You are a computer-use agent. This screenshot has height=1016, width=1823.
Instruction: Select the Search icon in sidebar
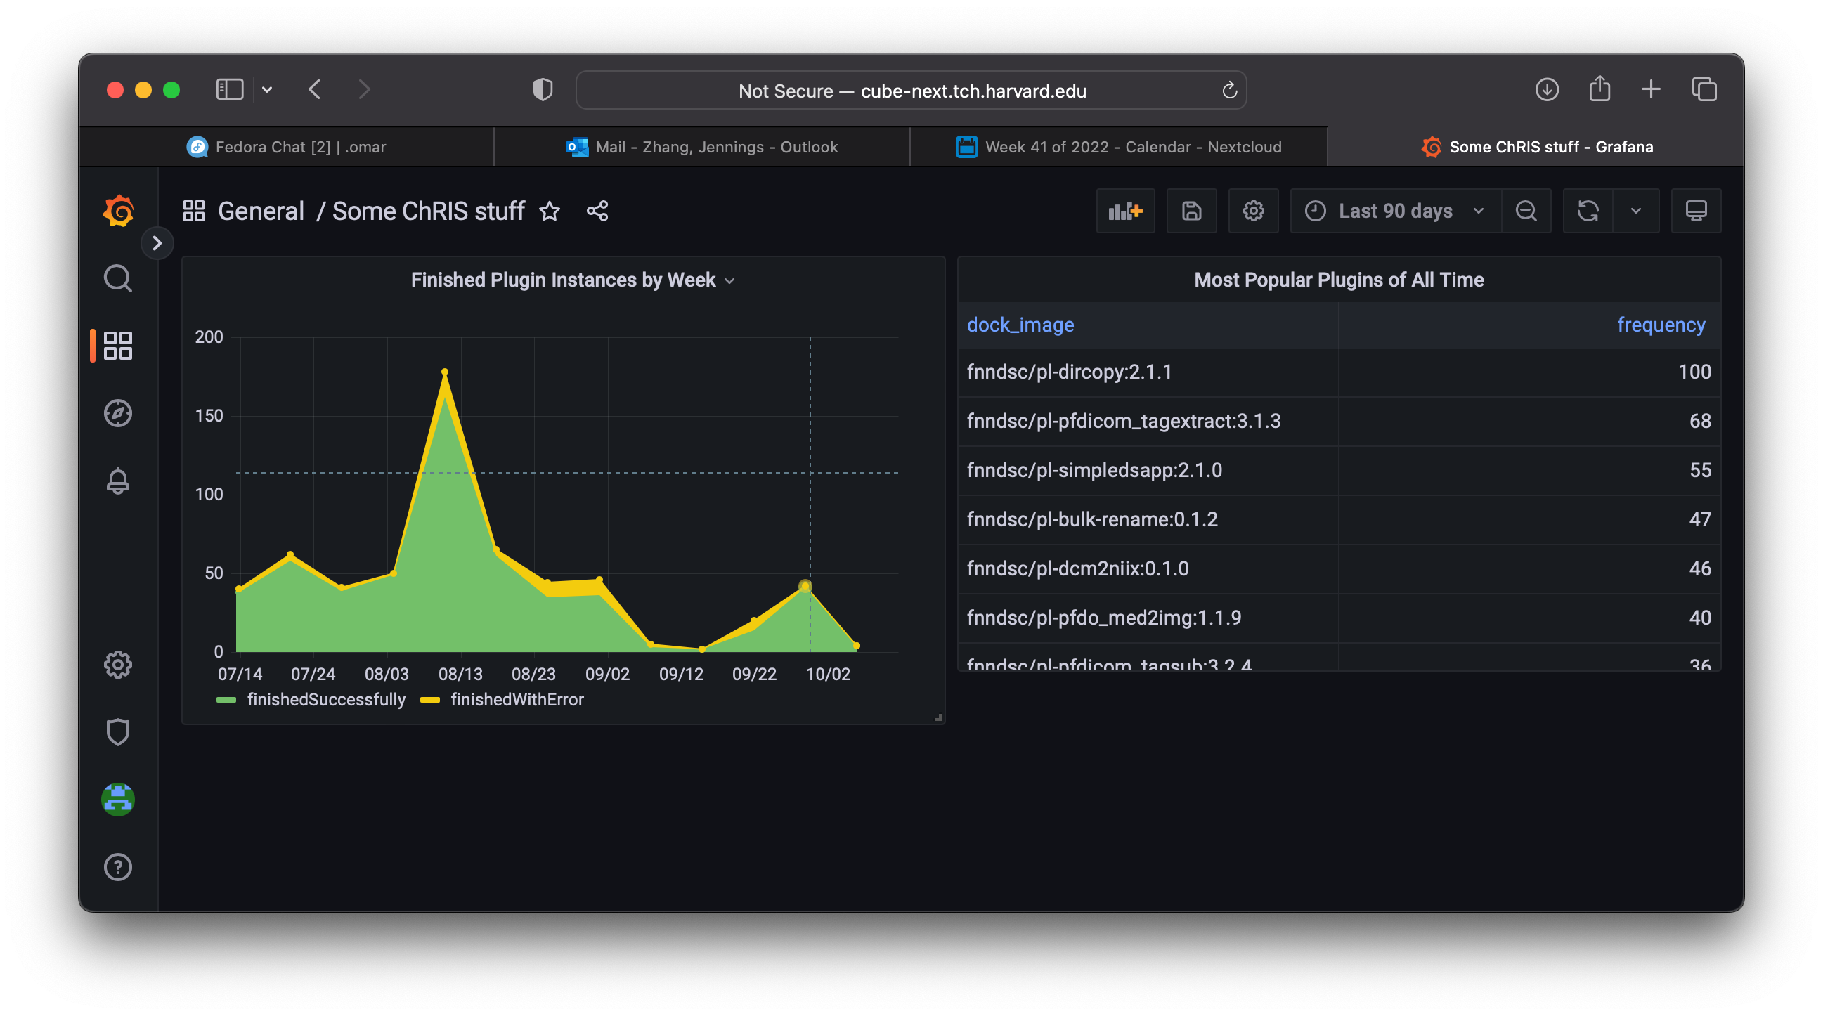118,278
